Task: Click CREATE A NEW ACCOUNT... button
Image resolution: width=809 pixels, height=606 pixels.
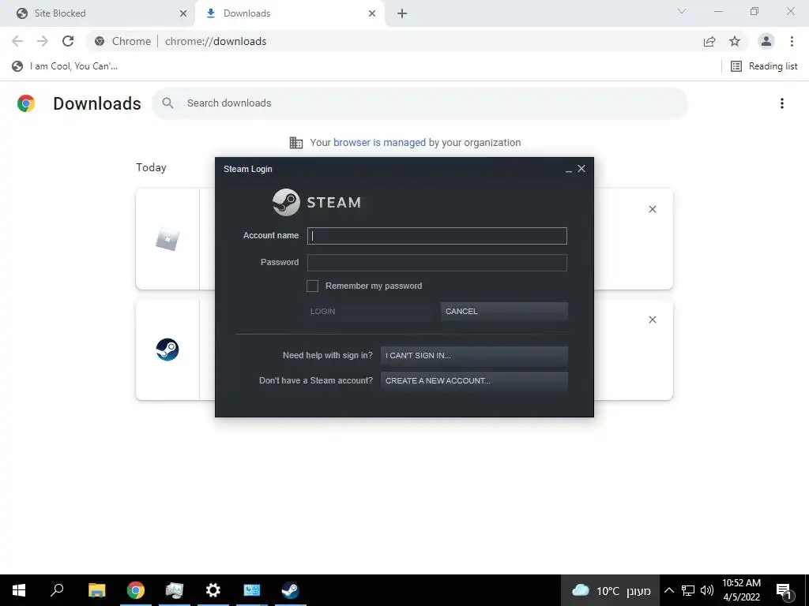Action: coord(474,381)
